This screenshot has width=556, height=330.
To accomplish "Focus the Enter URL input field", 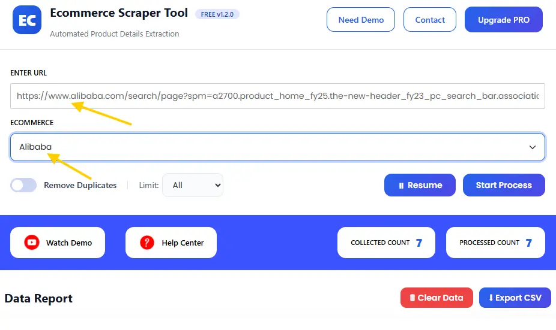I will point(277,96).
